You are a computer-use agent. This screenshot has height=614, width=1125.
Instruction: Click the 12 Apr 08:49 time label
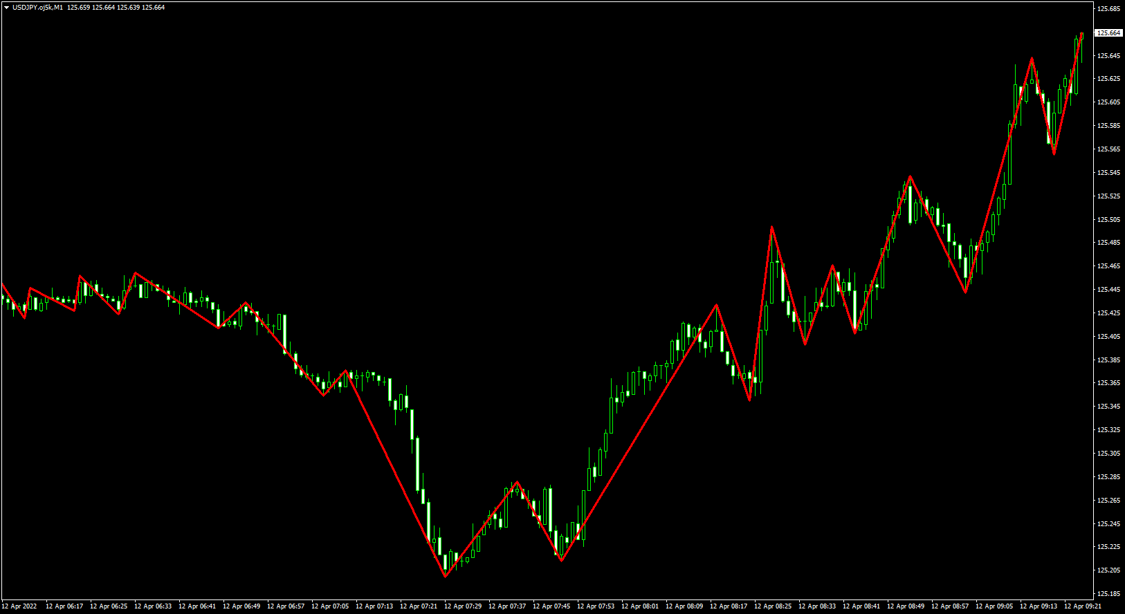(906, 606)
